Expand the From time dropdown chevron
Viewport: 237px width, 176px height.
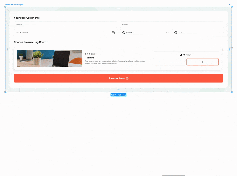tap(167, 33)
